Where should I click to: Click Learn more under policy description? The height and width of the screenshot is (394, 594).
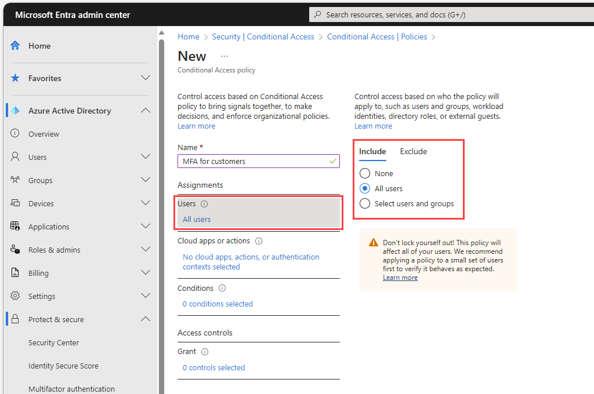tap(196, 126)
